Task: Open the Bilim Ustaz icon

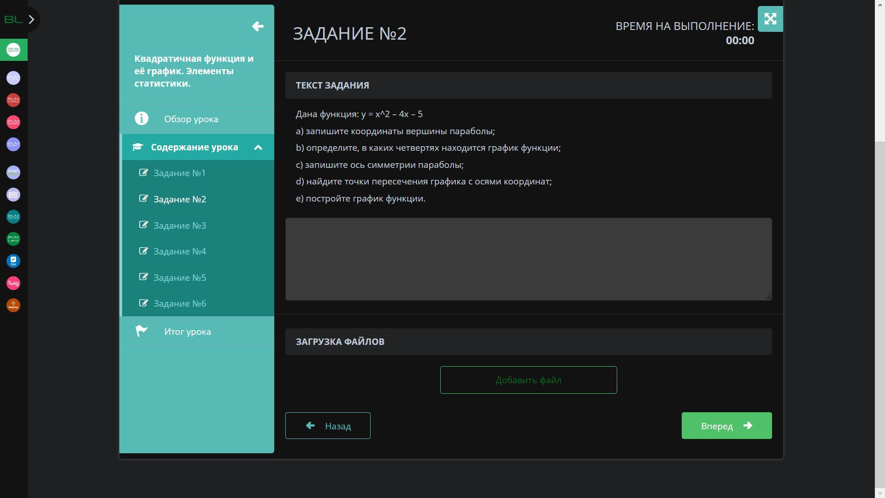Action: click(x=13, y=100)
